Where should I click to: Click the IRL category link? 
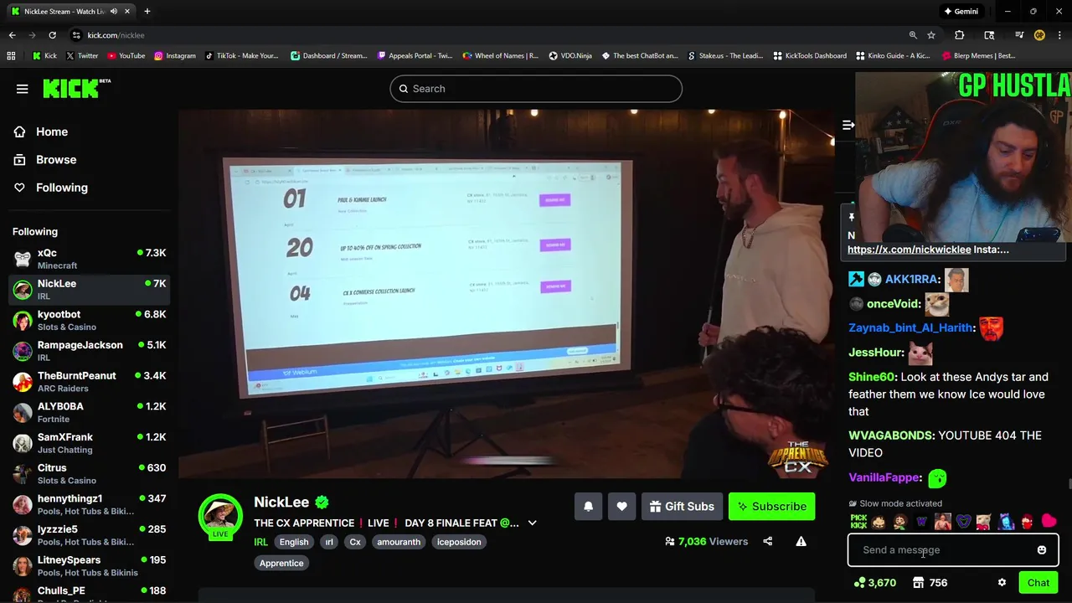point(260,542)
